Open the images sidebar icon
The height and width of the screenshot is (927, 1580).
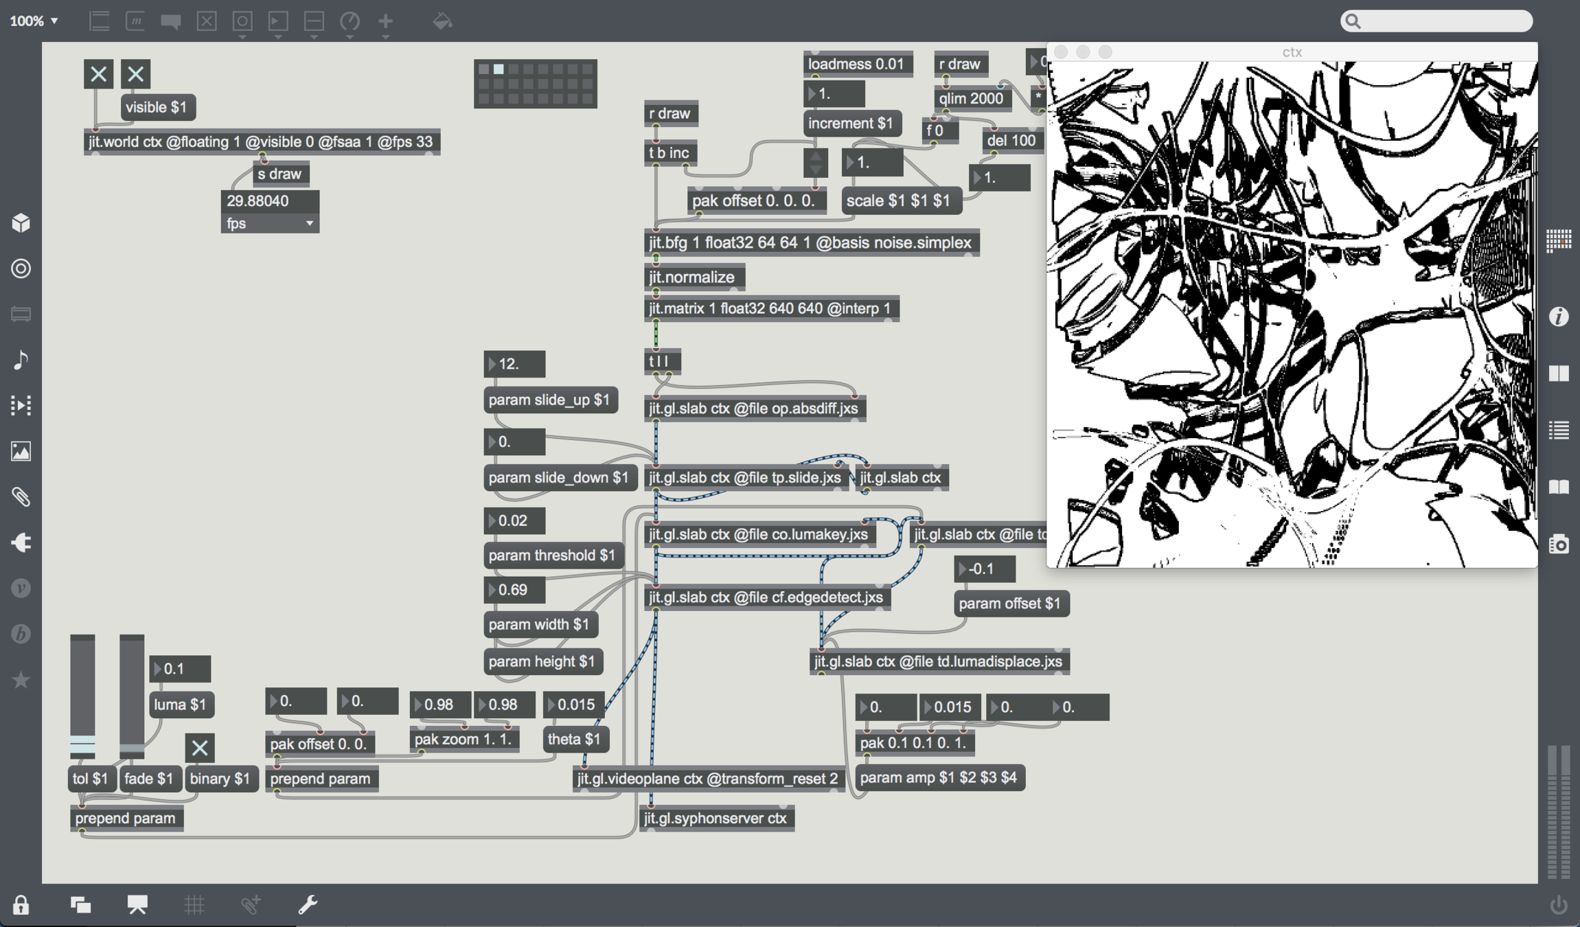(x=21, y=451)
